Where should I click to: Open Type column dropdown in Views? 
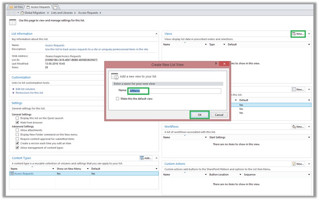224,44
